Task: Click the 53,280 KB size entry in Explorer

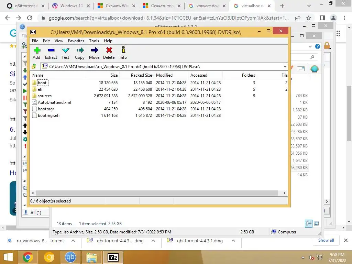Action: (299, 168)
